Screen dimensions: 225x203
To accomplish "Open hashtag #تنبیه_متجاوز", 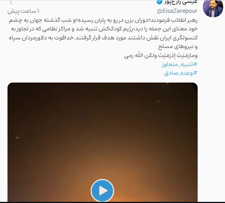I will point(179,64).
